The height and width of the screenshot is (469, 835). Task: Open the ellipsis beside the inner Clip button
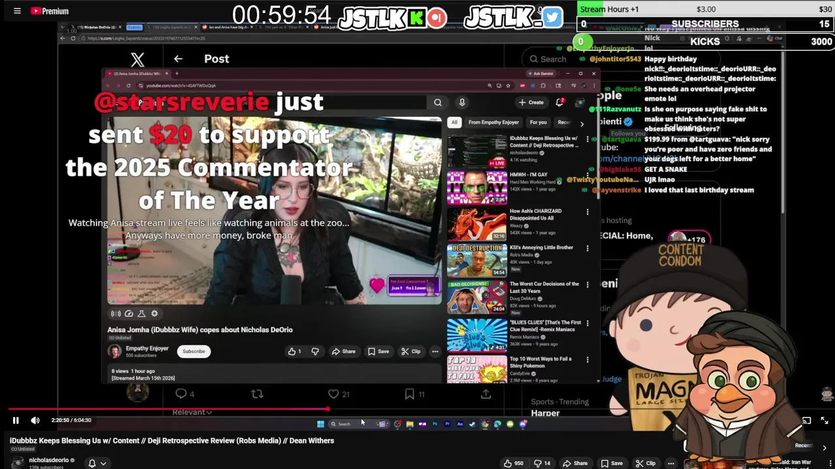point(435,351)
